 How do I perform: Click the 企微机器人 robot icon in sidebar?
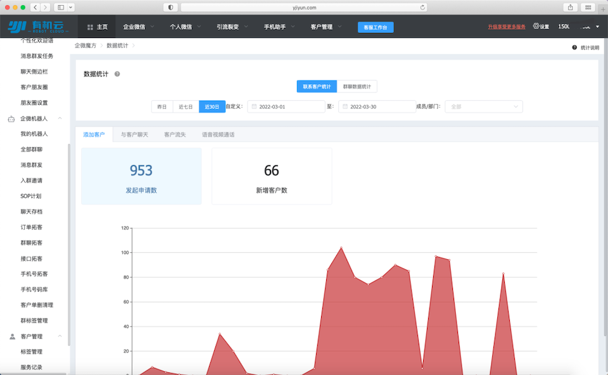point(11,118)
